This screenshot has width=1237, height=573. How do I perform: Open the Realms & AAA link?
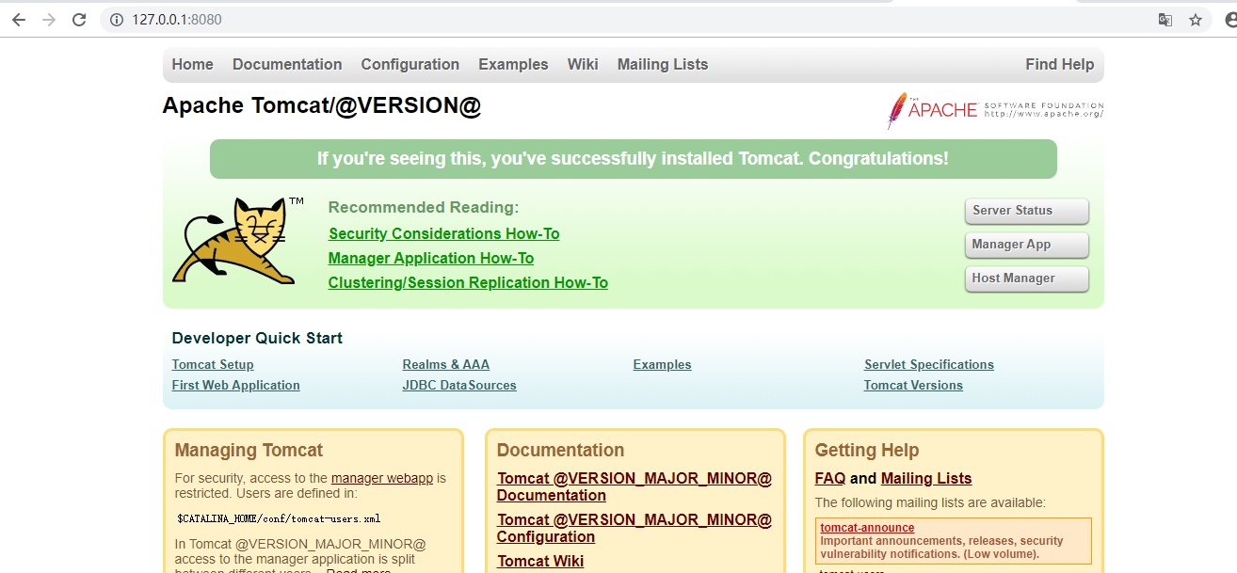(x=446, y=365)
